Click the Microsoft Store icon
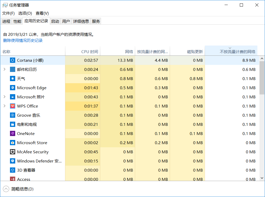The image size is (265, 197). [13, 143]
